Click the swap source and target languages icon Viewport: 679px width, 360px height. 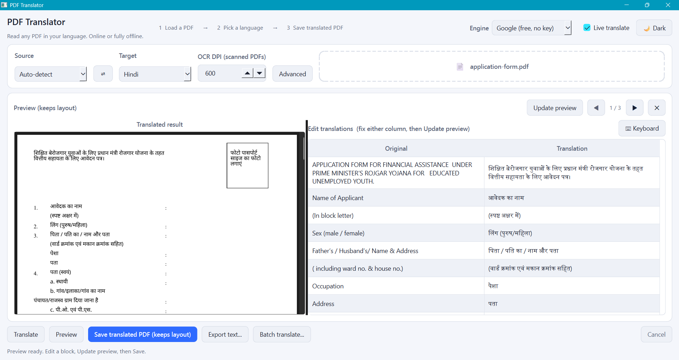click(x=103, y=74)
